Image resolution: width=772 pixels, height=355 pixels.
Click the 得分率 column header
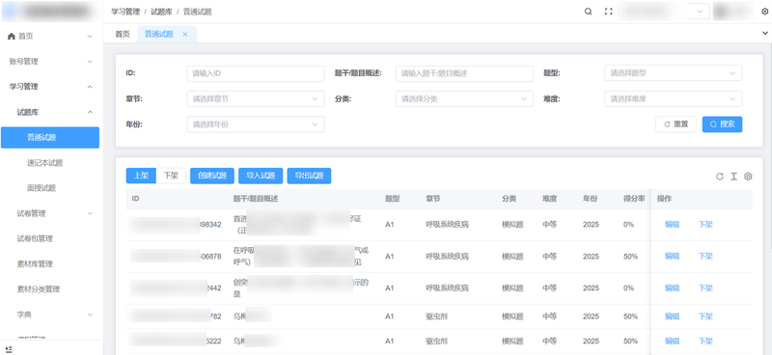coord(634,199)
